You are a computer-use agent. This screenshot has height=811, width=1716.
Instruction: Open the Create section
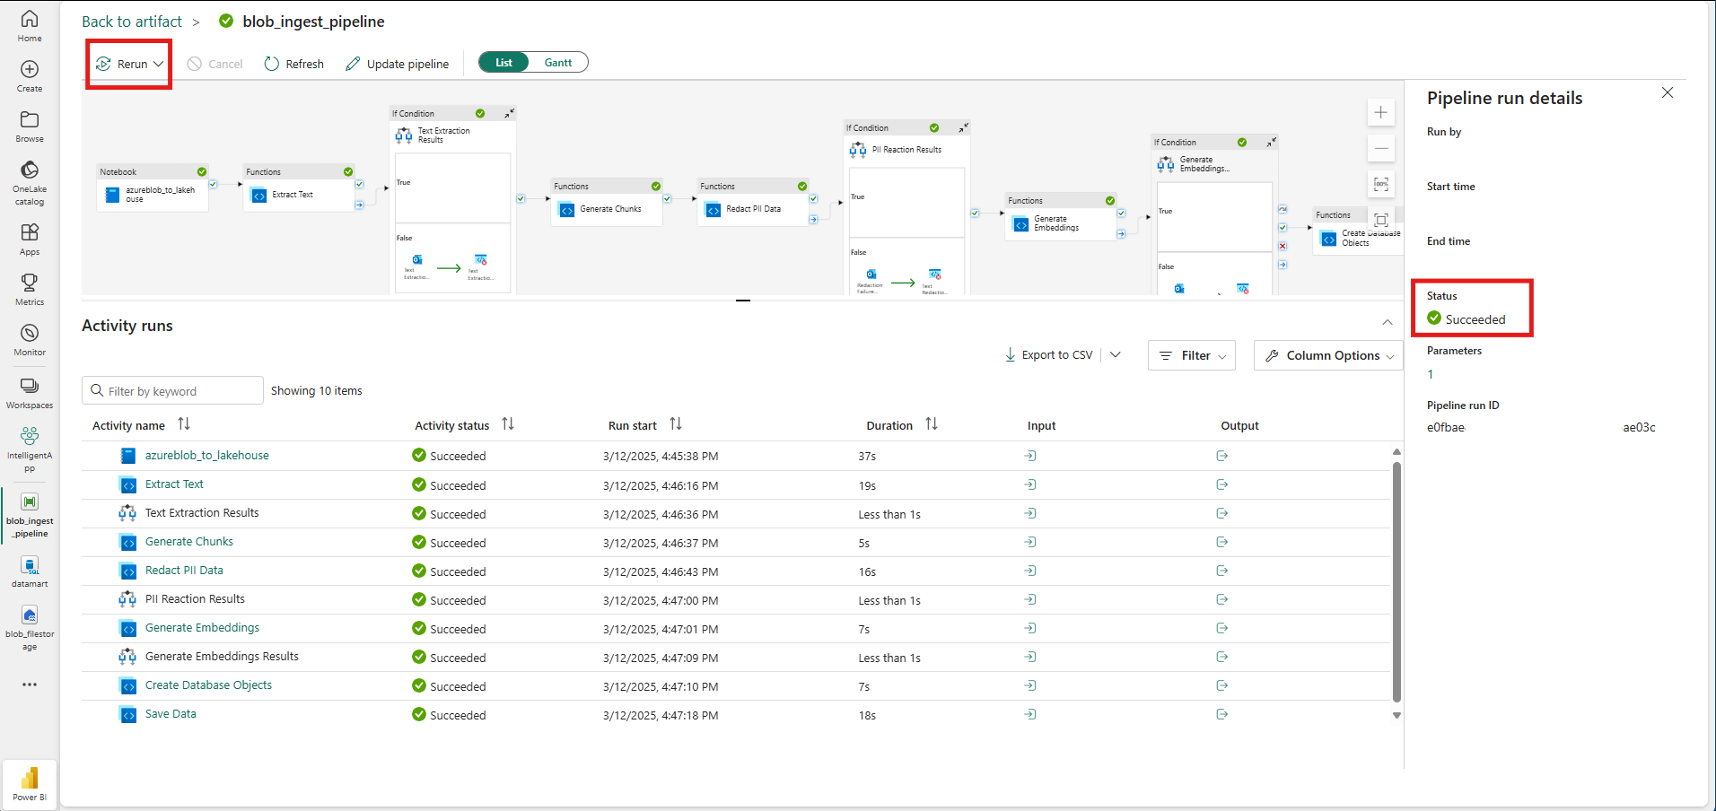30,76
